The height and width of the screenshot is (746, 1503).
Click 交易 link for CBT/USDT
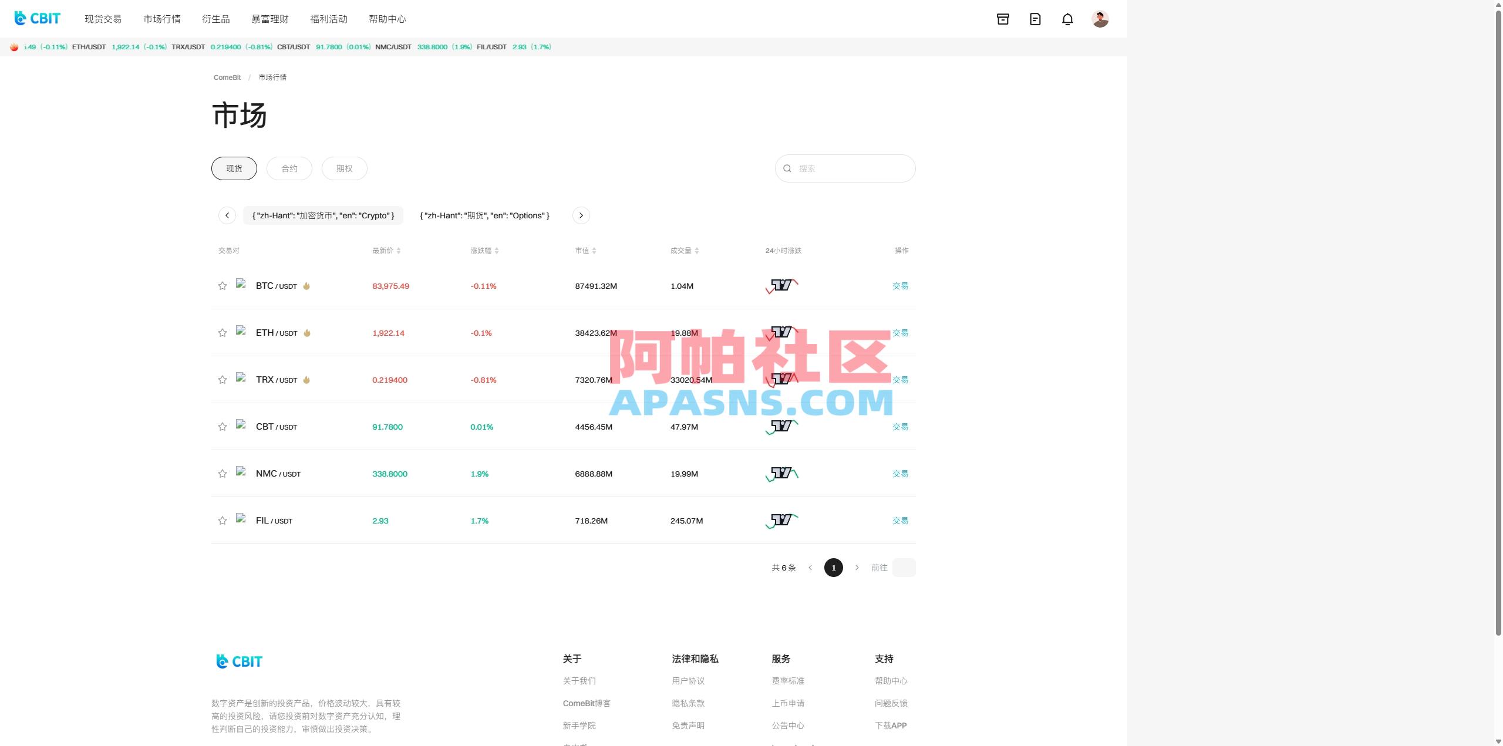(x=900, y=427)
